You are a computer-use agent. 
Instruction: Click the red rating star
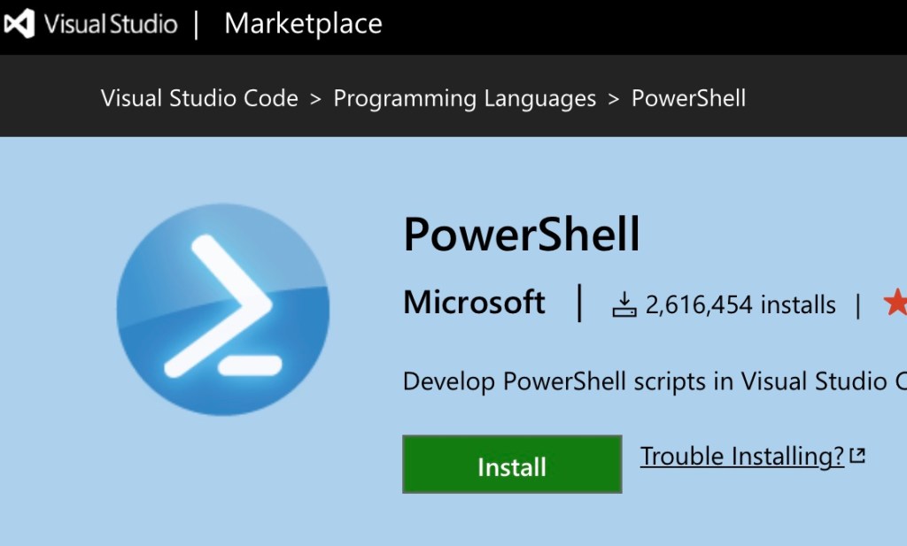[895, 304]
